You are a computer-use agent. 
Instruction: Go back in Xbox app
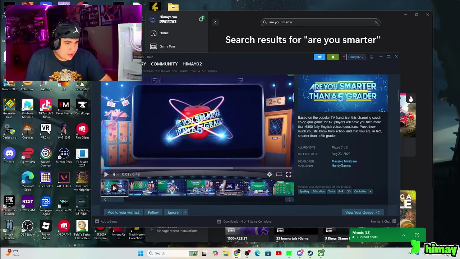[x=215, y=22]
